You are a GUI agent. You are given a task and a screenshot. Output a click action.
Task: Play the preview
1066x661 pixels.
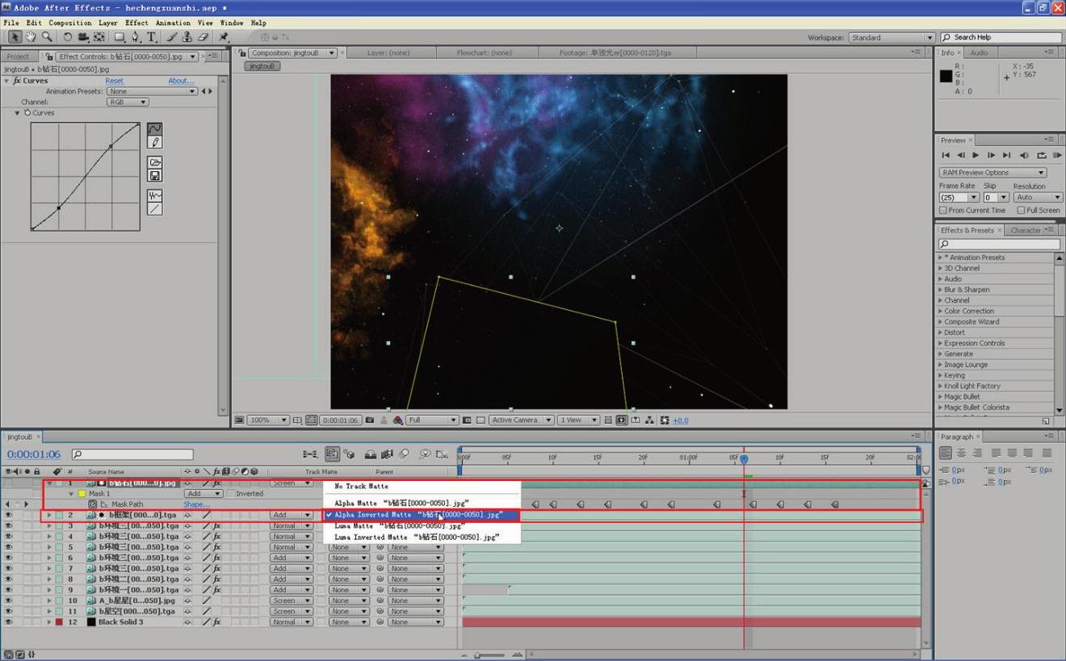pyautogui.click(x=976, y=155)
